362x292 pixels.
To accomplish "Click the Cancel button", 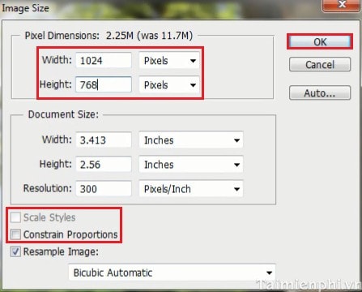I will [x=320, y=64].
